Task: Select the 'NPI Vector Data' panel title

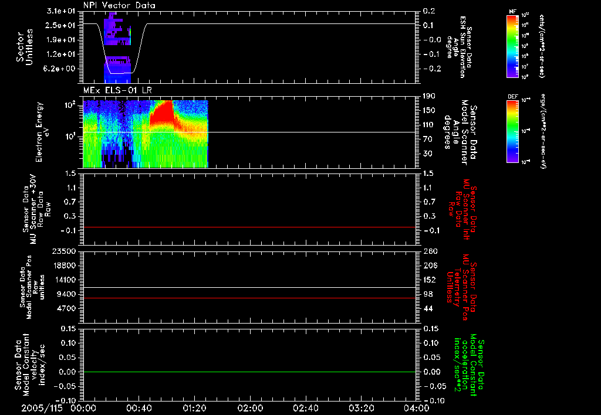Action: pyautogui.click(x=119, y=5)
